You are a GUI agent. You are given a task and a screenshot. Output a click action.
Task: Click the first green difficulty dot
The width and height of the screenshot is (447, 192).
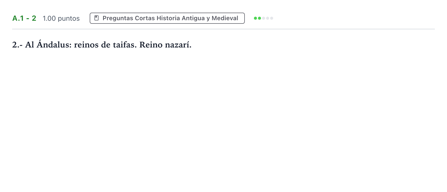[x=255, y=18]
